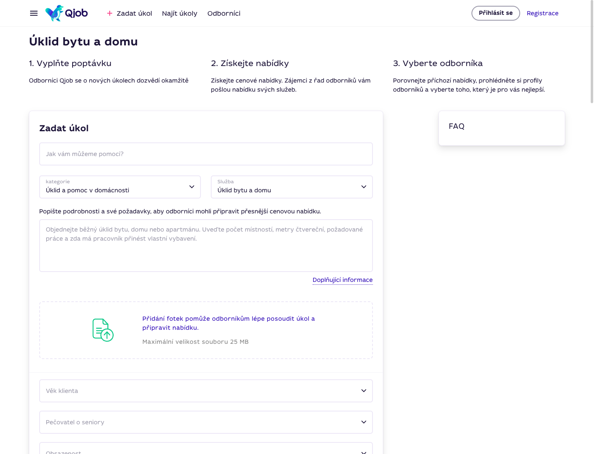Viewport: 594px width, 454px height.
Task: Click the photo upload text link
Action: pos(229,323)
